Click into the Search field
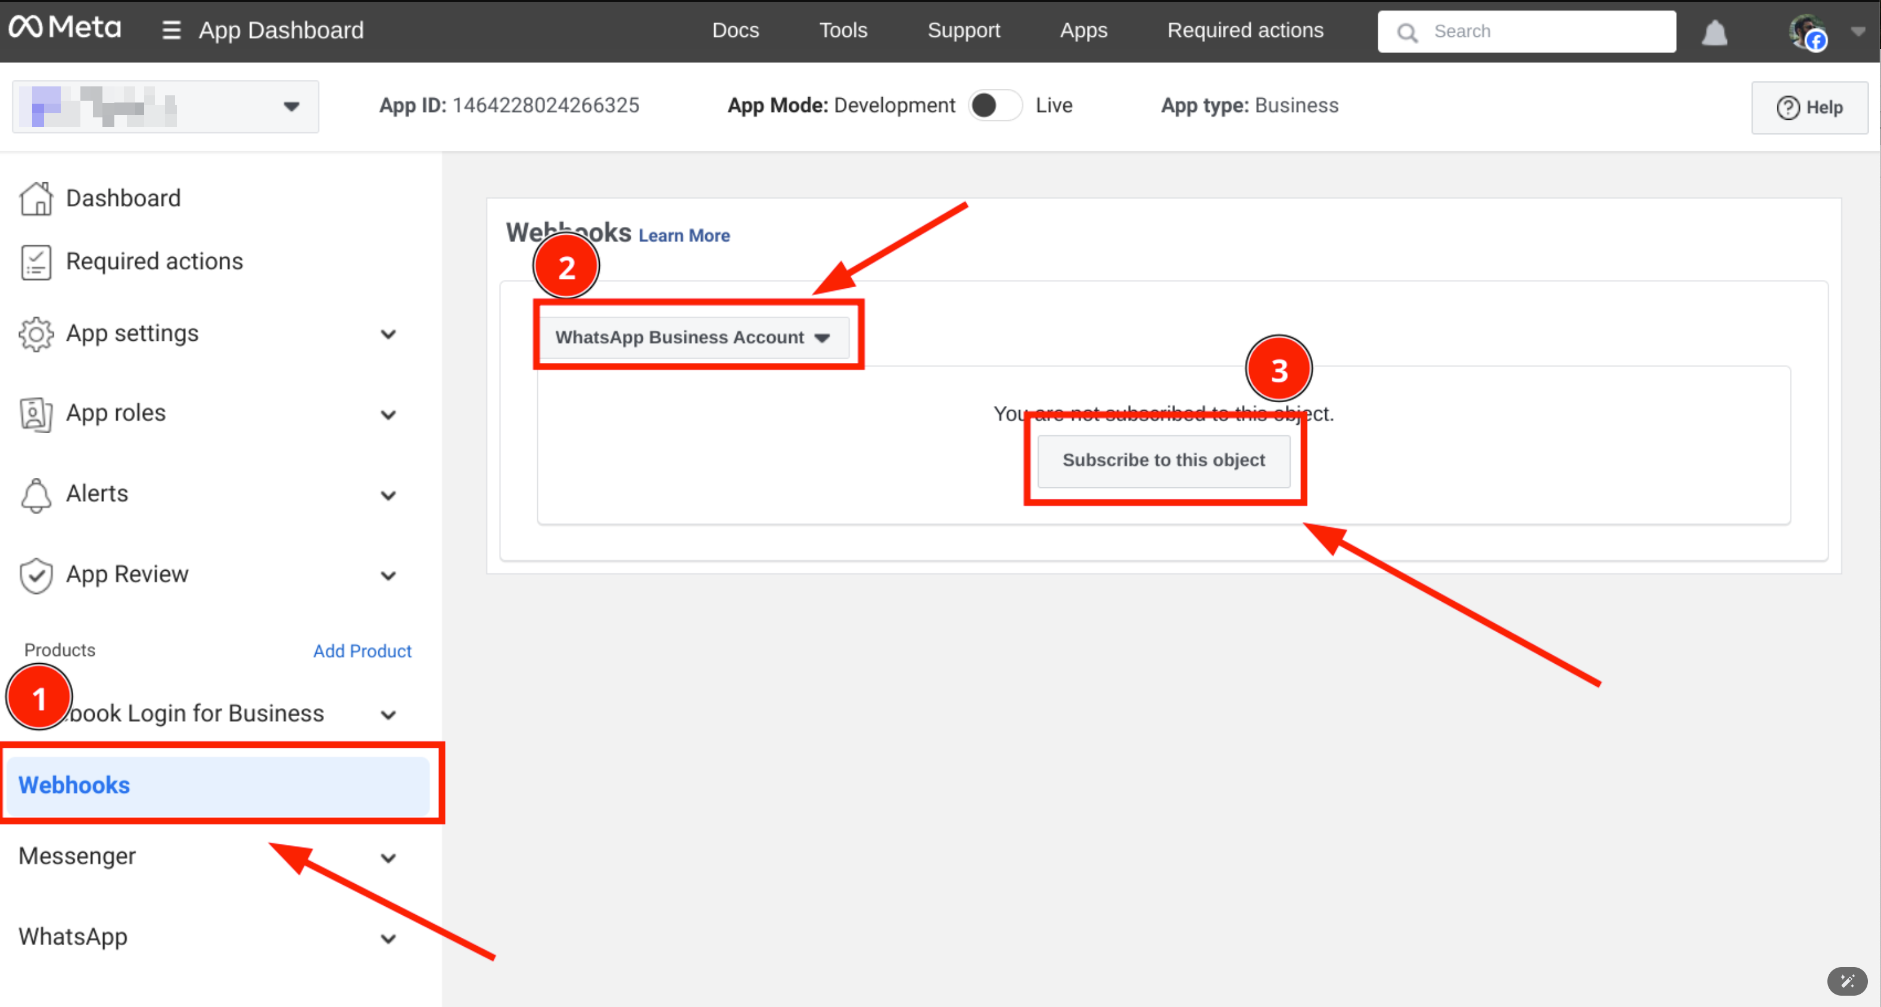 click(1526, 32)
